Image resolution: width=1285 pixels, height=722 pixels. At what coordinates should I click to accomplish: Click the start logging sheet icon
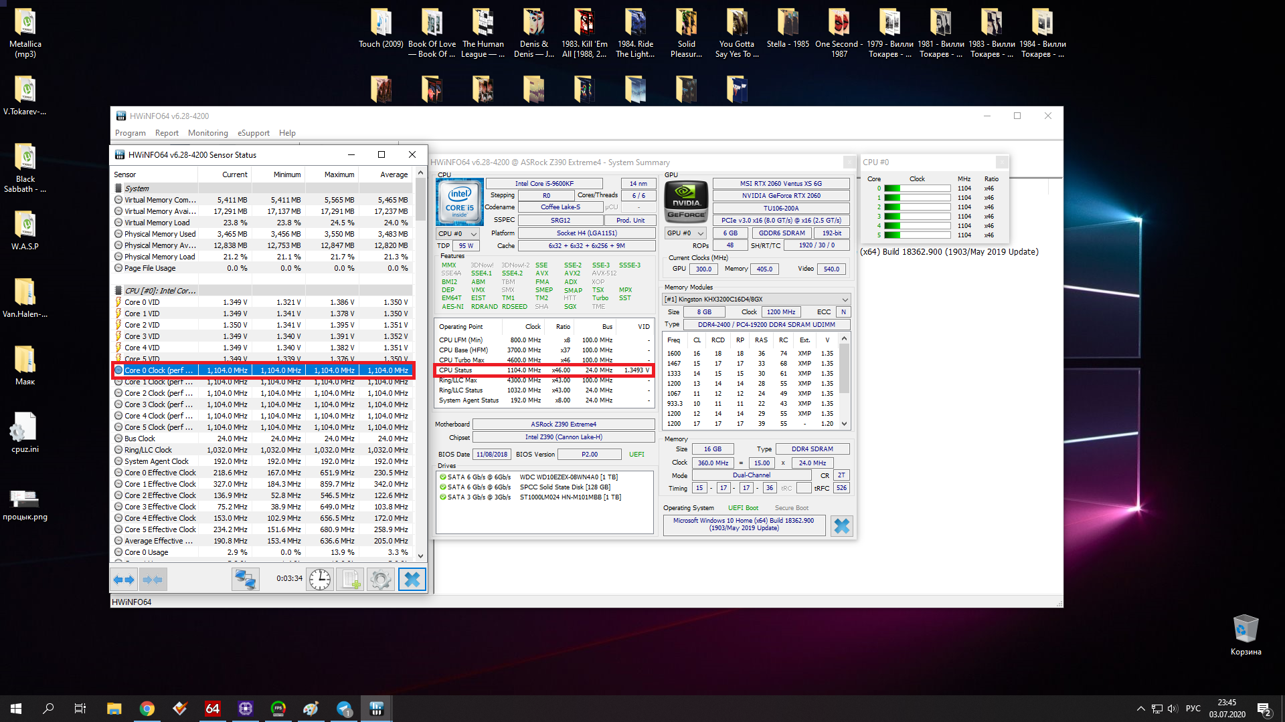[350, 580]
